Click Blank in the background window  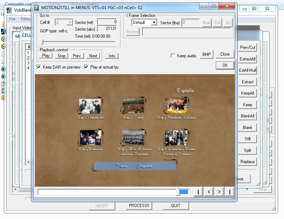[x=247, y=128]
